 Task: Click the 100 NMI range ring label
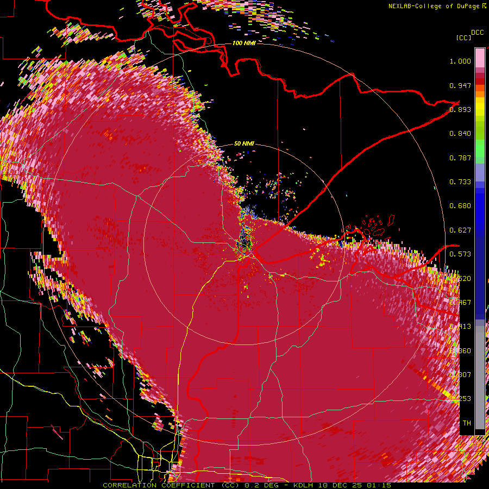point(244,43)
